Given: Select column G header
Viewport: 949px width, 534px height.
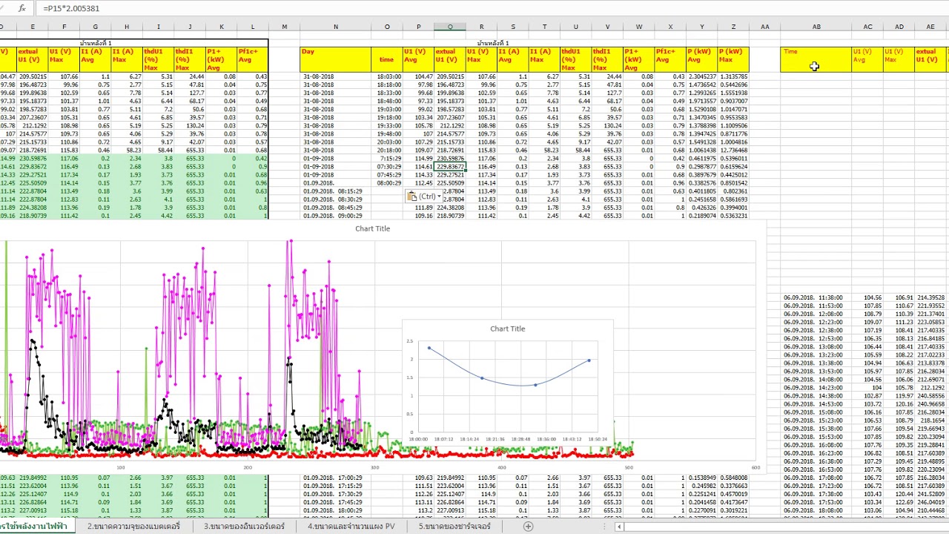Looking at the screenshot, I should pyautogui.click(x=95, y=27).
